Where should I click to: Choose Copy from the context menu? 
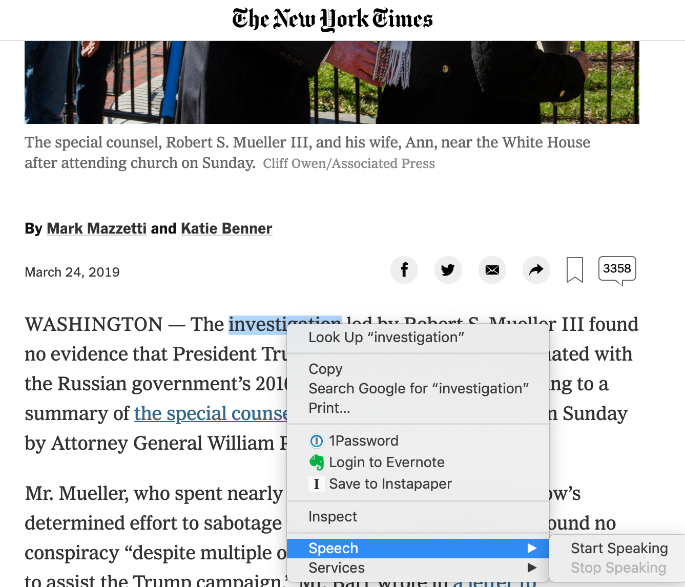point(326,369)
